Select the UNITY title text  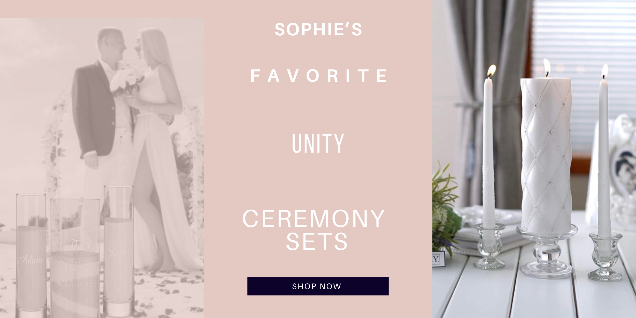tap(318, 143)
